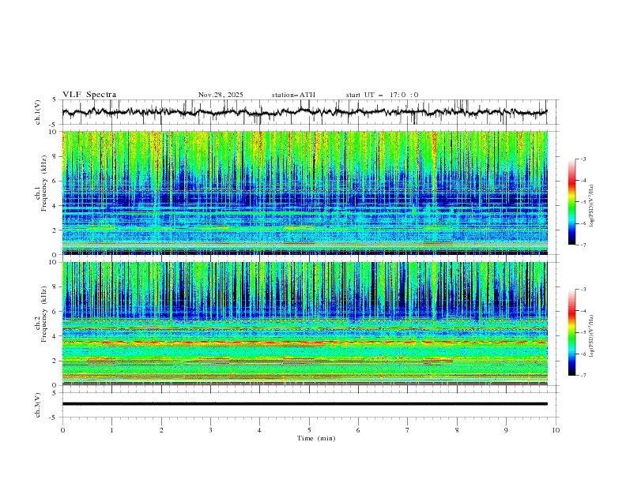
Task: Click the time axis tick label "2"
Action: (161, 430)
